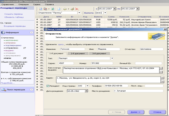Click the Отмена button
This screenshot has height=116, width=169.
click(157, 112)
